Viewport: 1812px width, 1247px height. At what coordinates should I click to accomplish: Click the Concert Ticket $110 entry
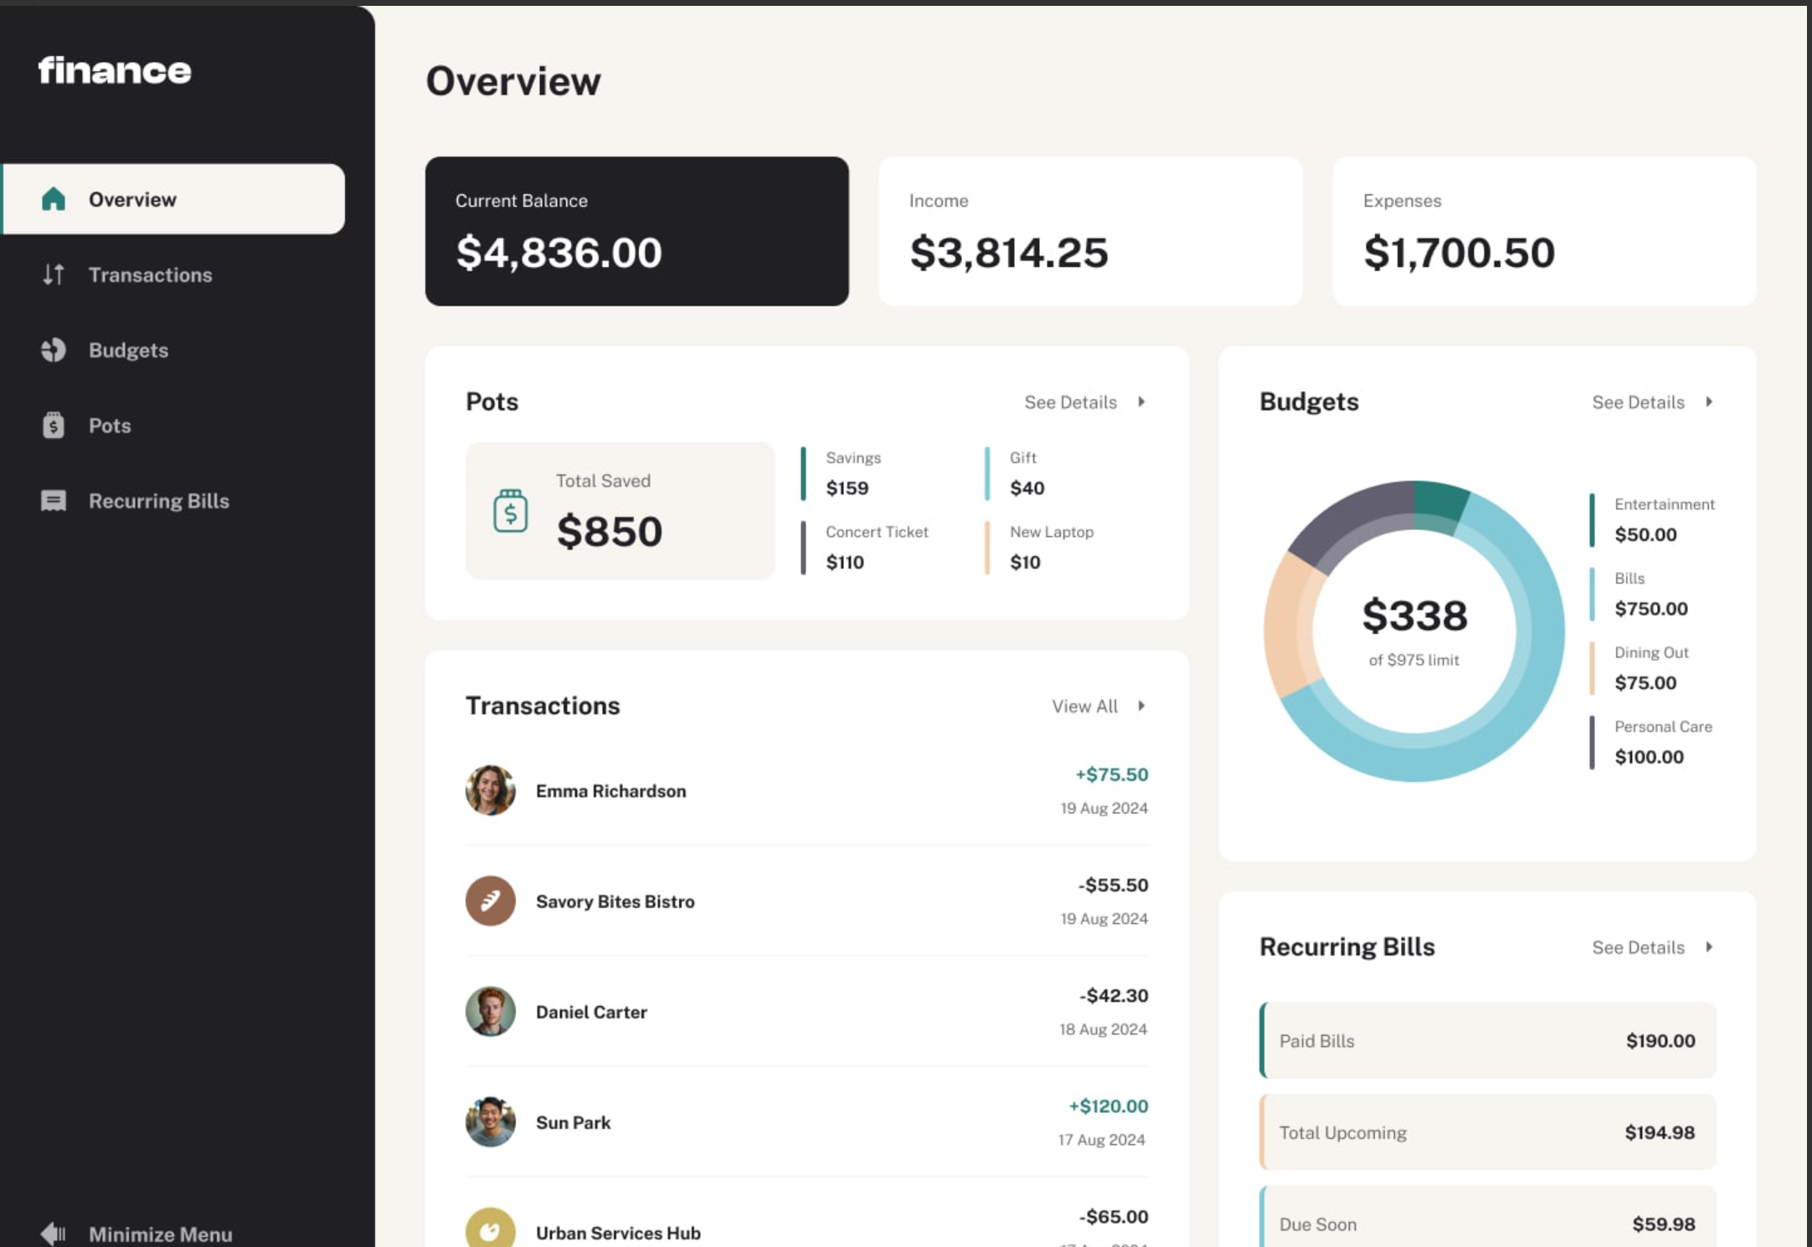[865, 548]
